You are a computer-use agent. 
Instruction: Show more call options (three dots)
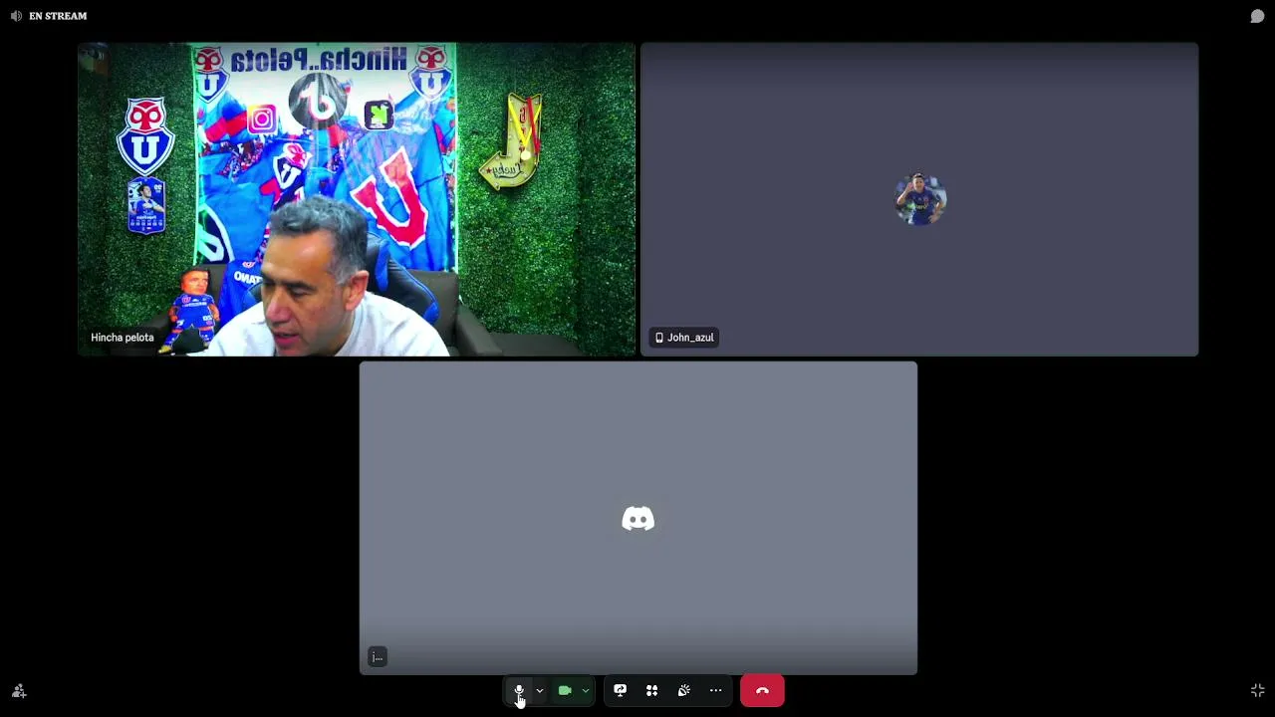click(x=715, y=690)
